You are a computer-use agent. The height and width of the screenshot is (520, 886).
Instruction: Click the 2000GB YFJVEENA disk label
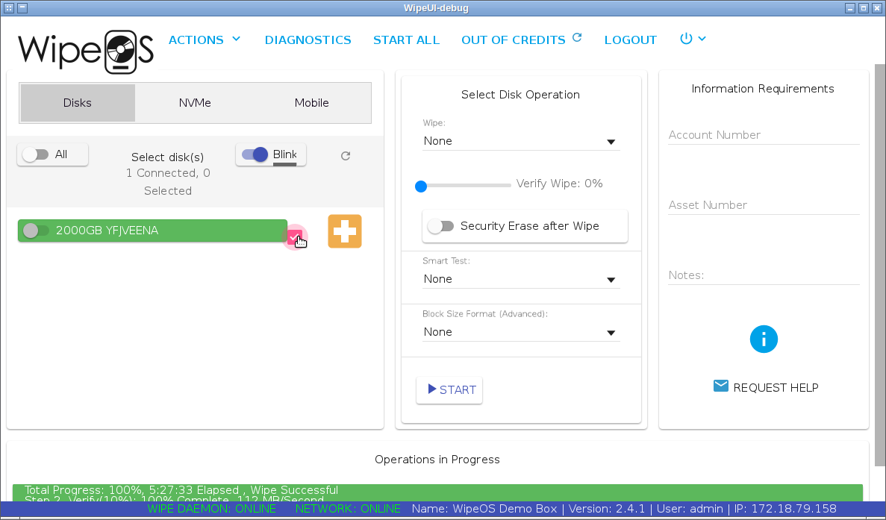107,231
